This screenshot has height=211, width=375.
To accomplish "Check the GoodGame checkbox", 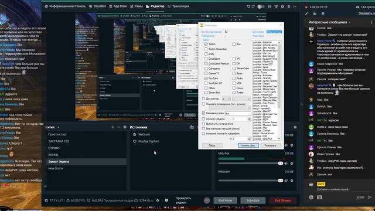I will coord(206,59).
